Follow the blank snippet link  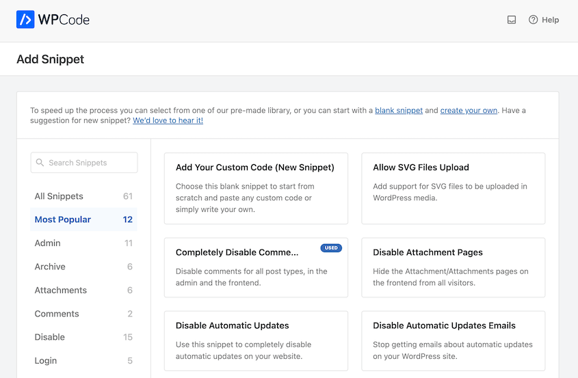pyautogui.click(x=399, y=110)
